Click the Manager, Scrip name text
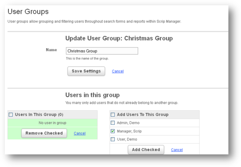The width and height of the screenshot is (241, 167). click(129, 131)
